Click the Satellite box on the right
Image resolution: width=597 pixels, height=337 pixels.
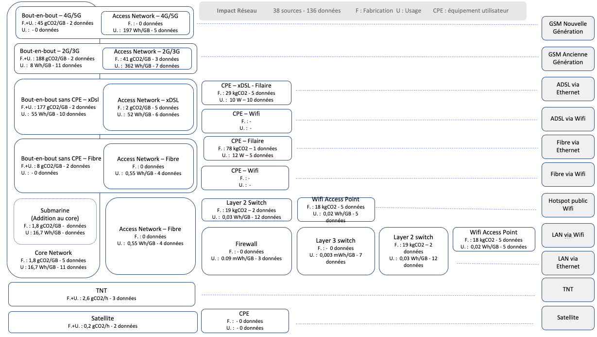[568, 318]
